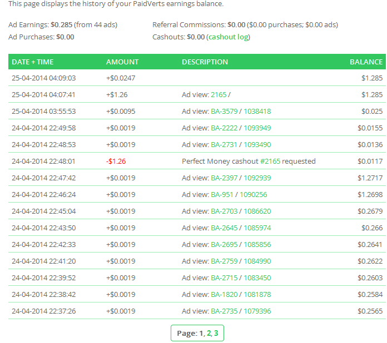Open ad view ID 1038418
This screenshot has width=387, height=343.
(x=257, y=111)
